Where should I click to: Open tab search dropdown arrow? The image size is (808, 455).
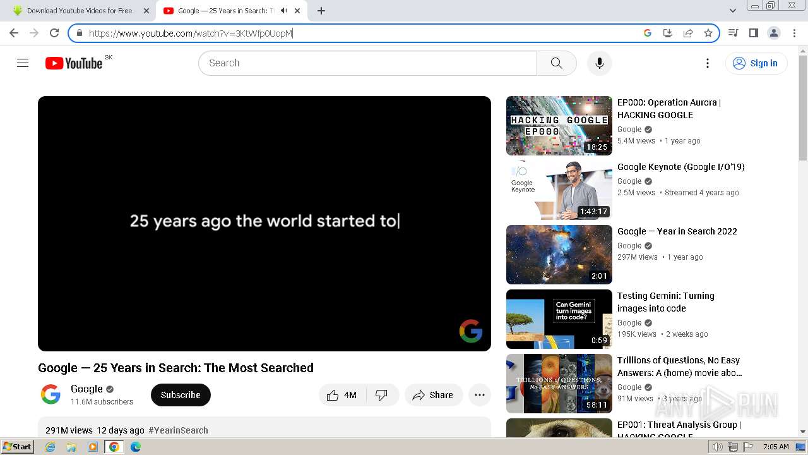[733, 11]
